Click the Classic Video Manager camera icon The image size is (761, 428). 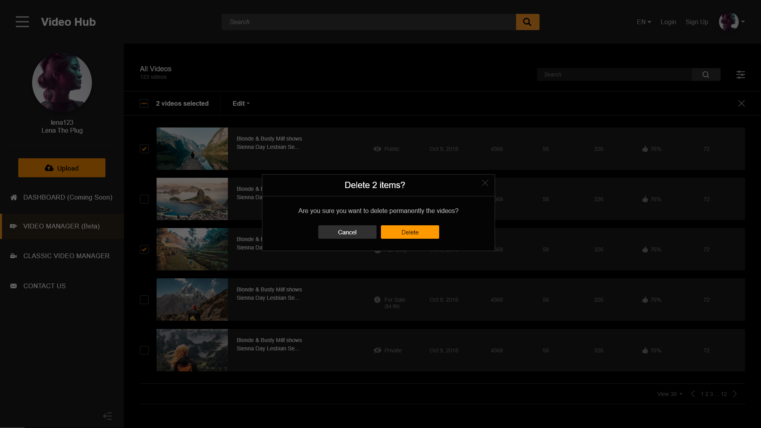(x=13, y=256)
